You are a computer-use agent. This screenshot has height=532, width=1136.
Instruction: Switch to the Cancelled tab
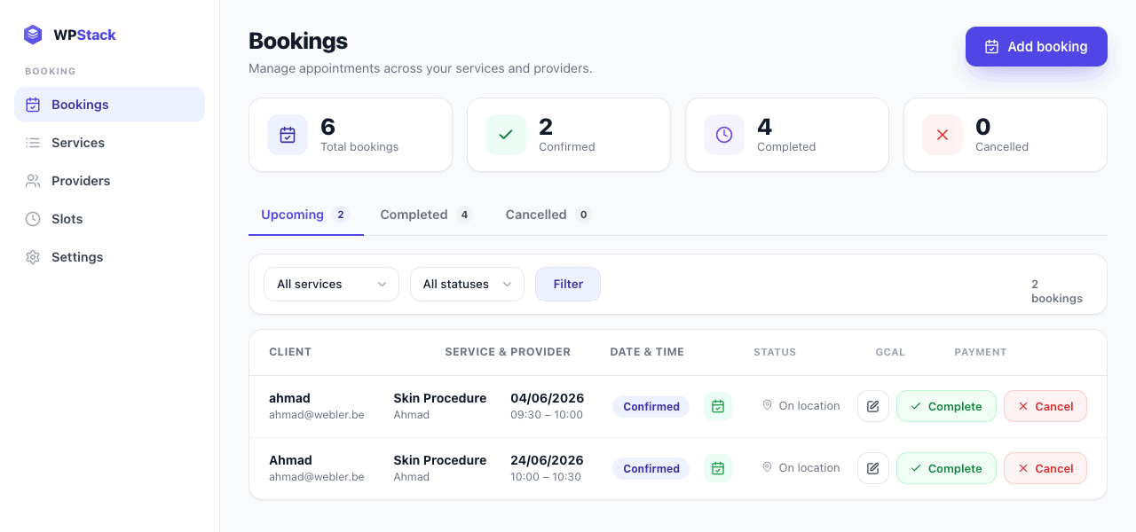(548, 215)
